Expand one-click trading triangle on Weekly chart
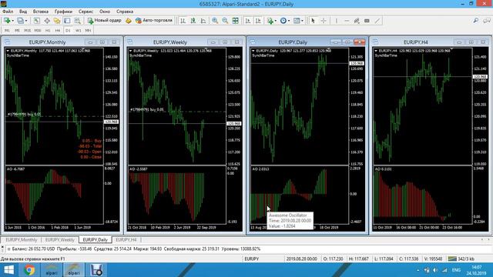This screenshot has height=277, width=493. click(x=130, y=51)
